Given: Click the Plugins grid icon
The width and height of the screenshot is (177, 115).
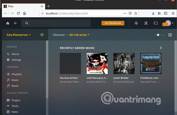Looking at the screenshot, I should pyautogui.click(x=8, y=100).
